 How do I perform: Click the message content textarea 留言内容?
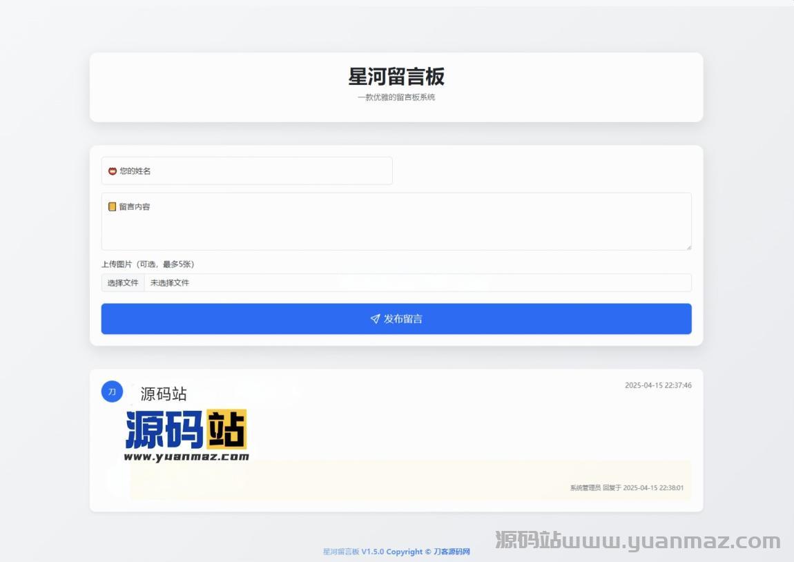point(396,221)
